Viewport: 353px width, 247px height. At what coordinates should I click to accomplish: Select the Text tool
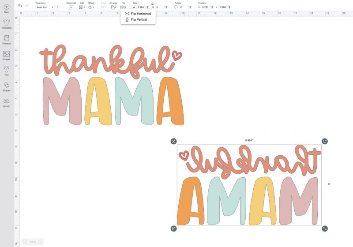[6, 71]
